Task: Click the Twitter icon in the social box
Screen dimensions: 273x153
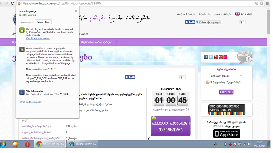Action: [x=211, y=57]
